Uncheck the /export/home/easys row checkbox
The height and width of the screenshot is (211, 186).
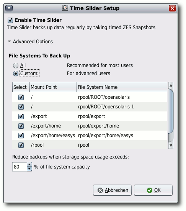(21, 136)
